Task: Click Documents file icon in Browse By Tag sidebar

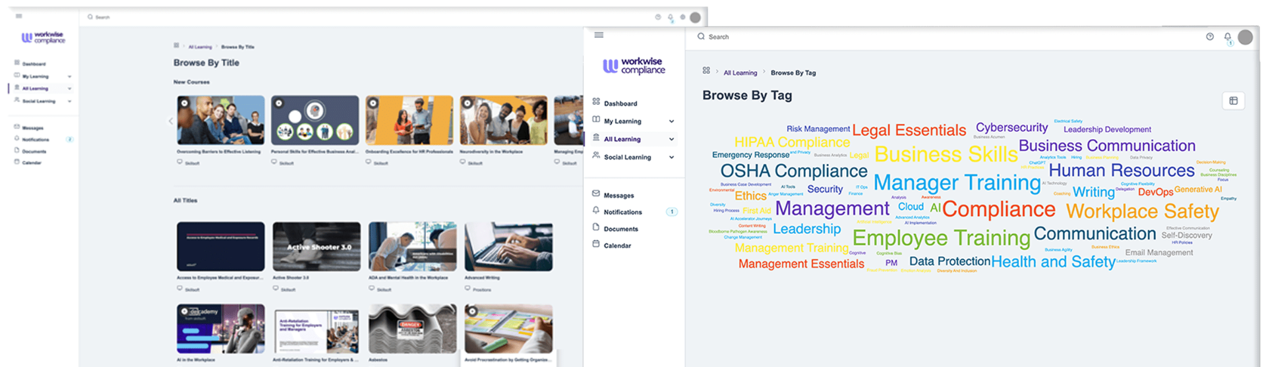Action: (596, 227)
